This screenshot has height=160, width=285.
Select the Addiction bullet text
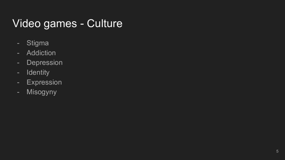[x=41, y=53]
